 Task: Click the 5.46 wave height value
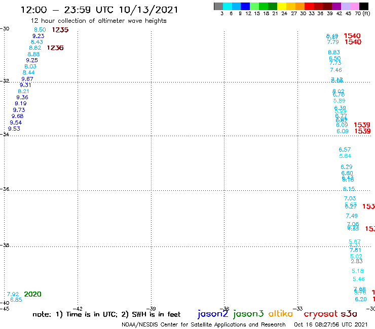pyautogui.click(x=359, y=279)
